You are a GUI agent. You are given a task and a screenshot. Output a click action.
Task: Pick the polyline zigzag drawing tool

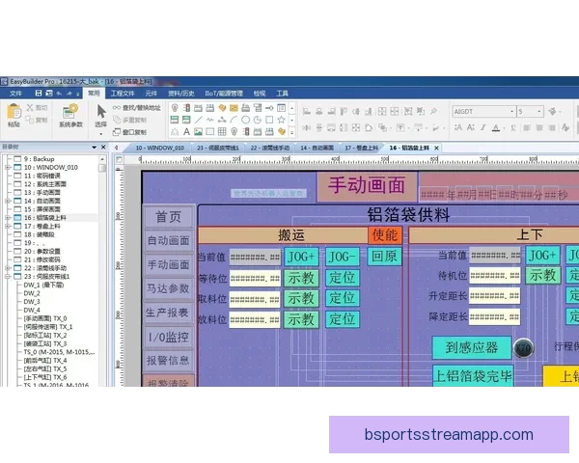click(x=210, y=120)
